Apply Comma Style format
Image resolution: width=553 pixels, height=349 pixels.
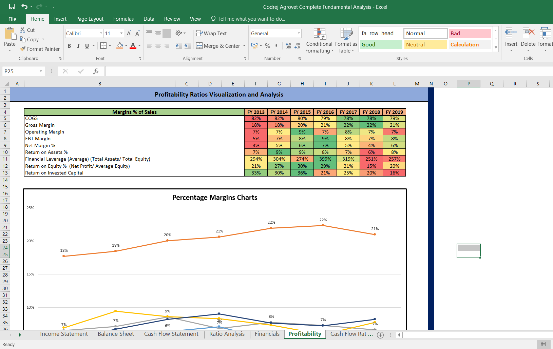276,45
